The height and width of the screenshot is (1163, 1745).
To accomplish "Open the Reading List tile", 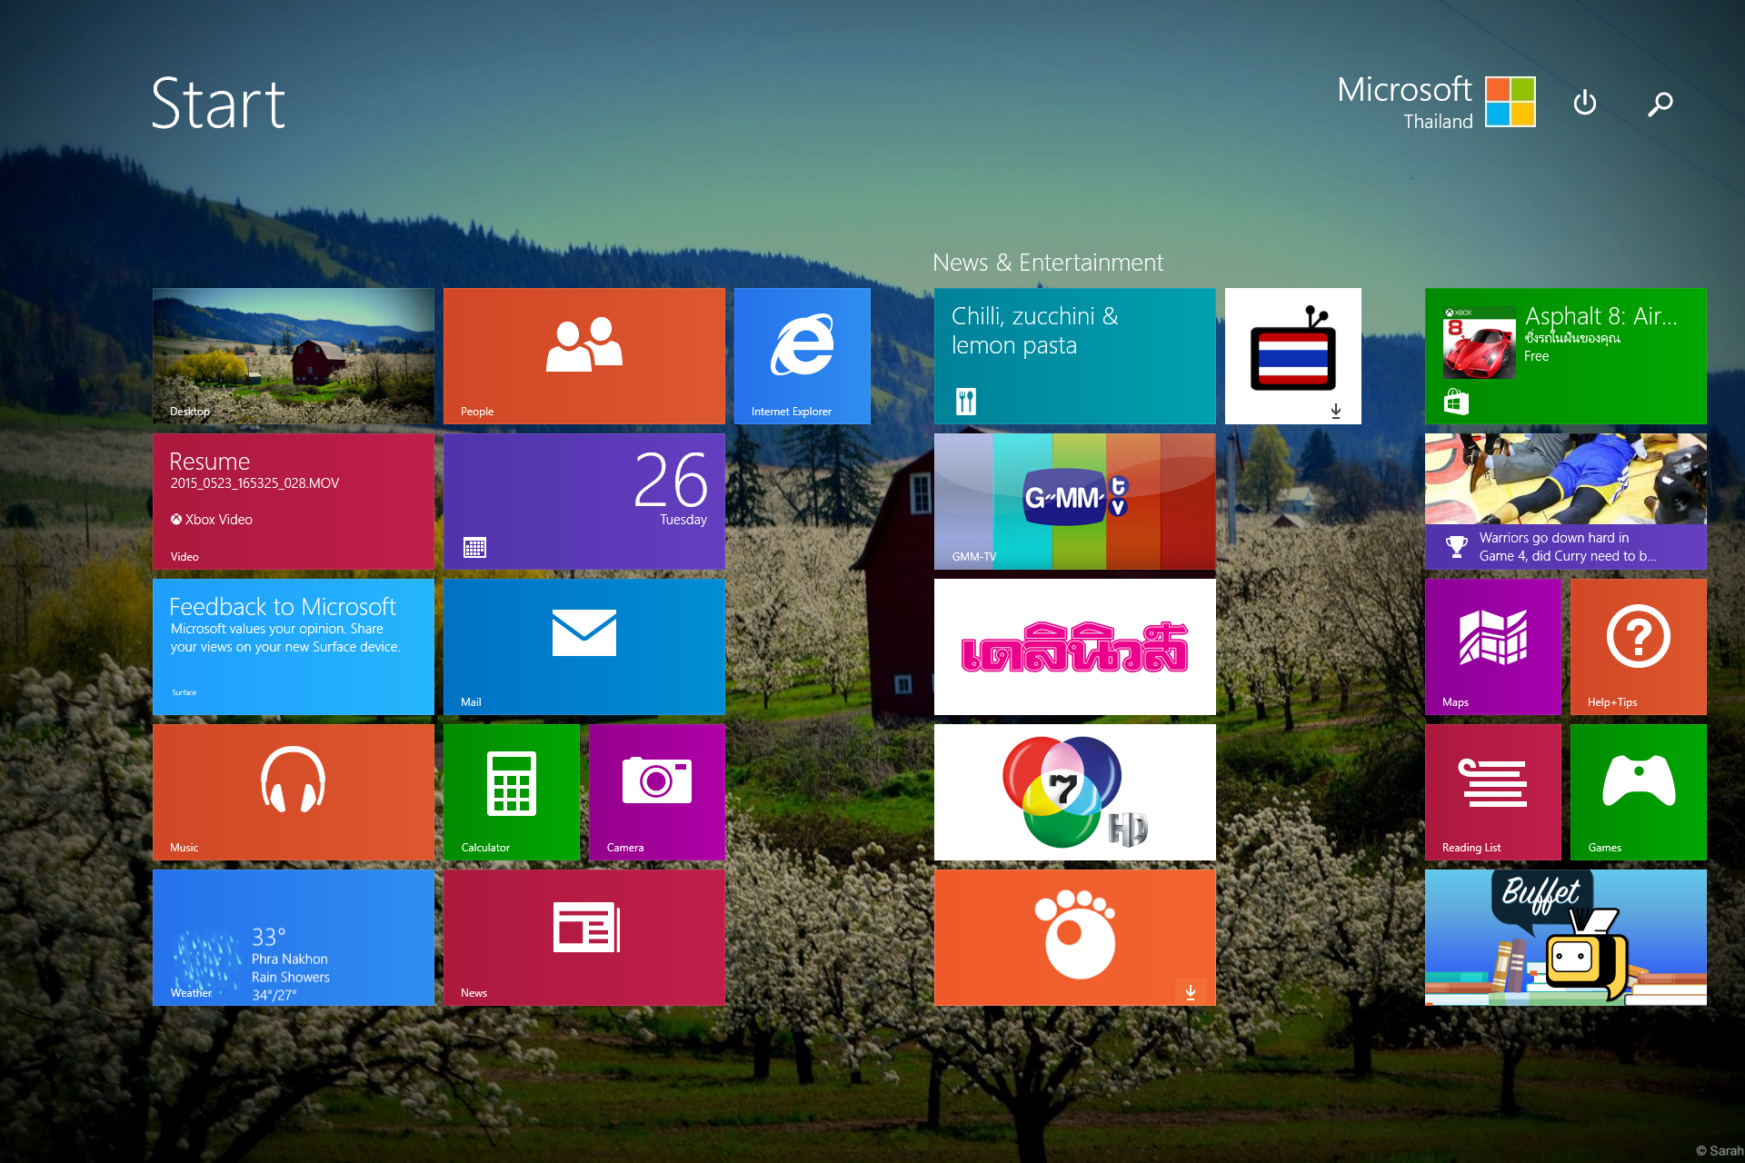I will [x=1492, y=792].
